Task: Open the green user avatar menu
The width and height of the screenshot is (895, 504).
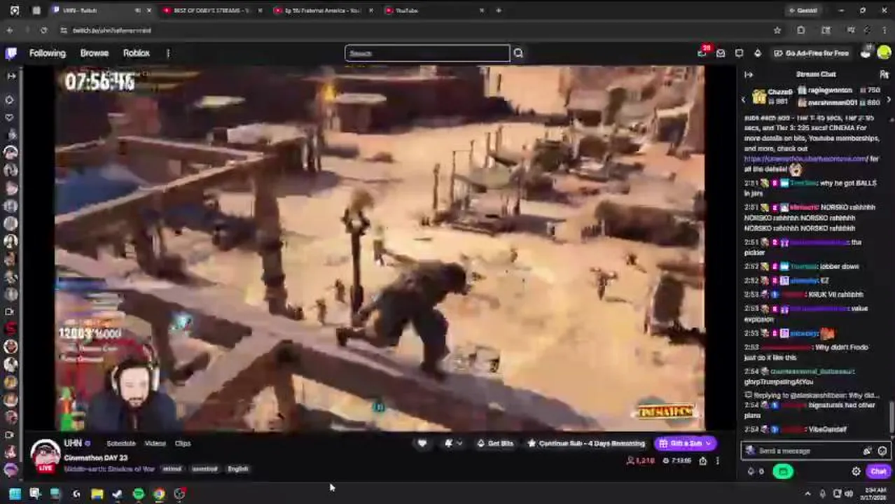Action: (x=884, y=53)
